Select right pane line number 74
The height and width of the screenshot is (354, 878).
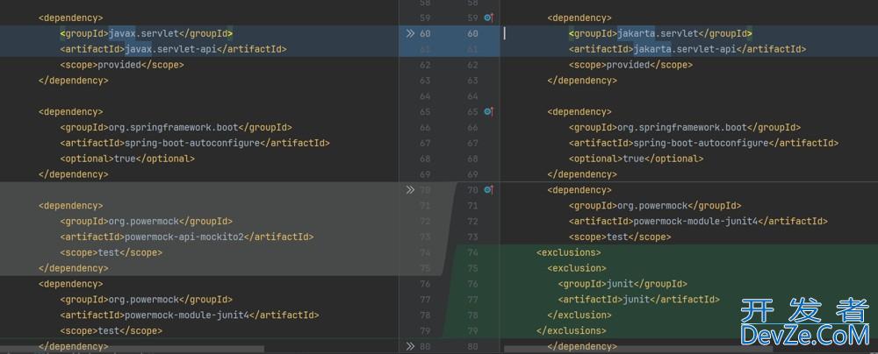click(x=472, y=252)
